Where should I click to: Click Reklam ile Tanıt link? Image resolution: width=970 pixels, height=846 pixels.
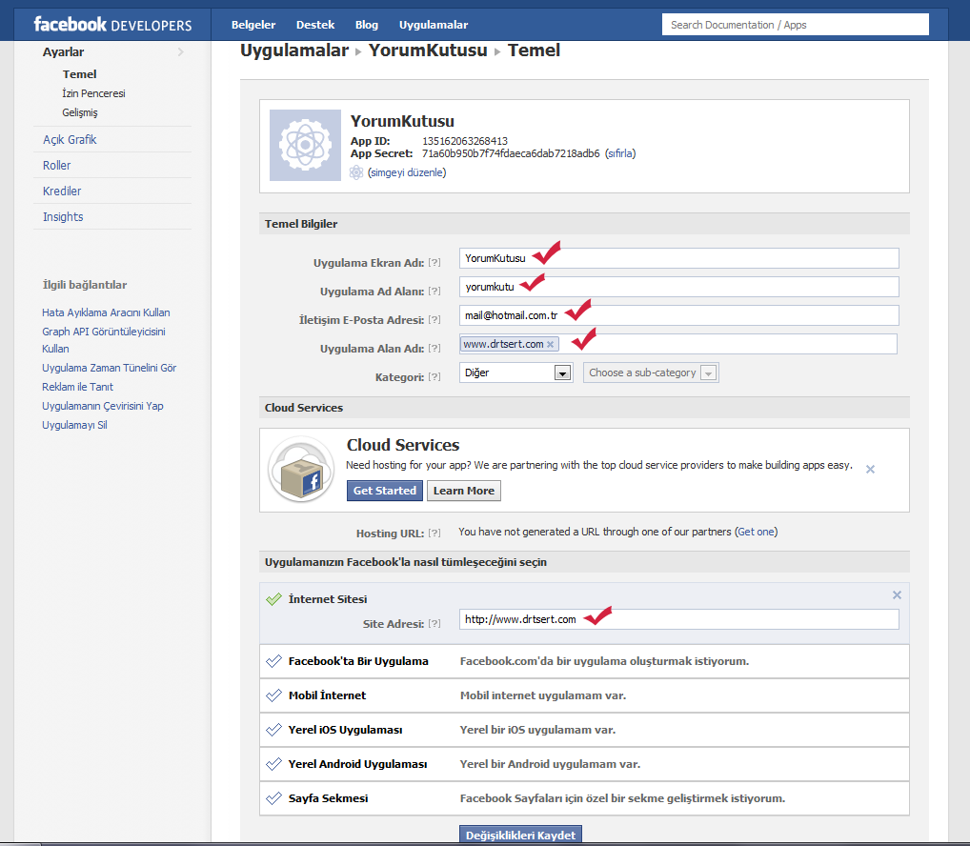click(x=77, y=387)
